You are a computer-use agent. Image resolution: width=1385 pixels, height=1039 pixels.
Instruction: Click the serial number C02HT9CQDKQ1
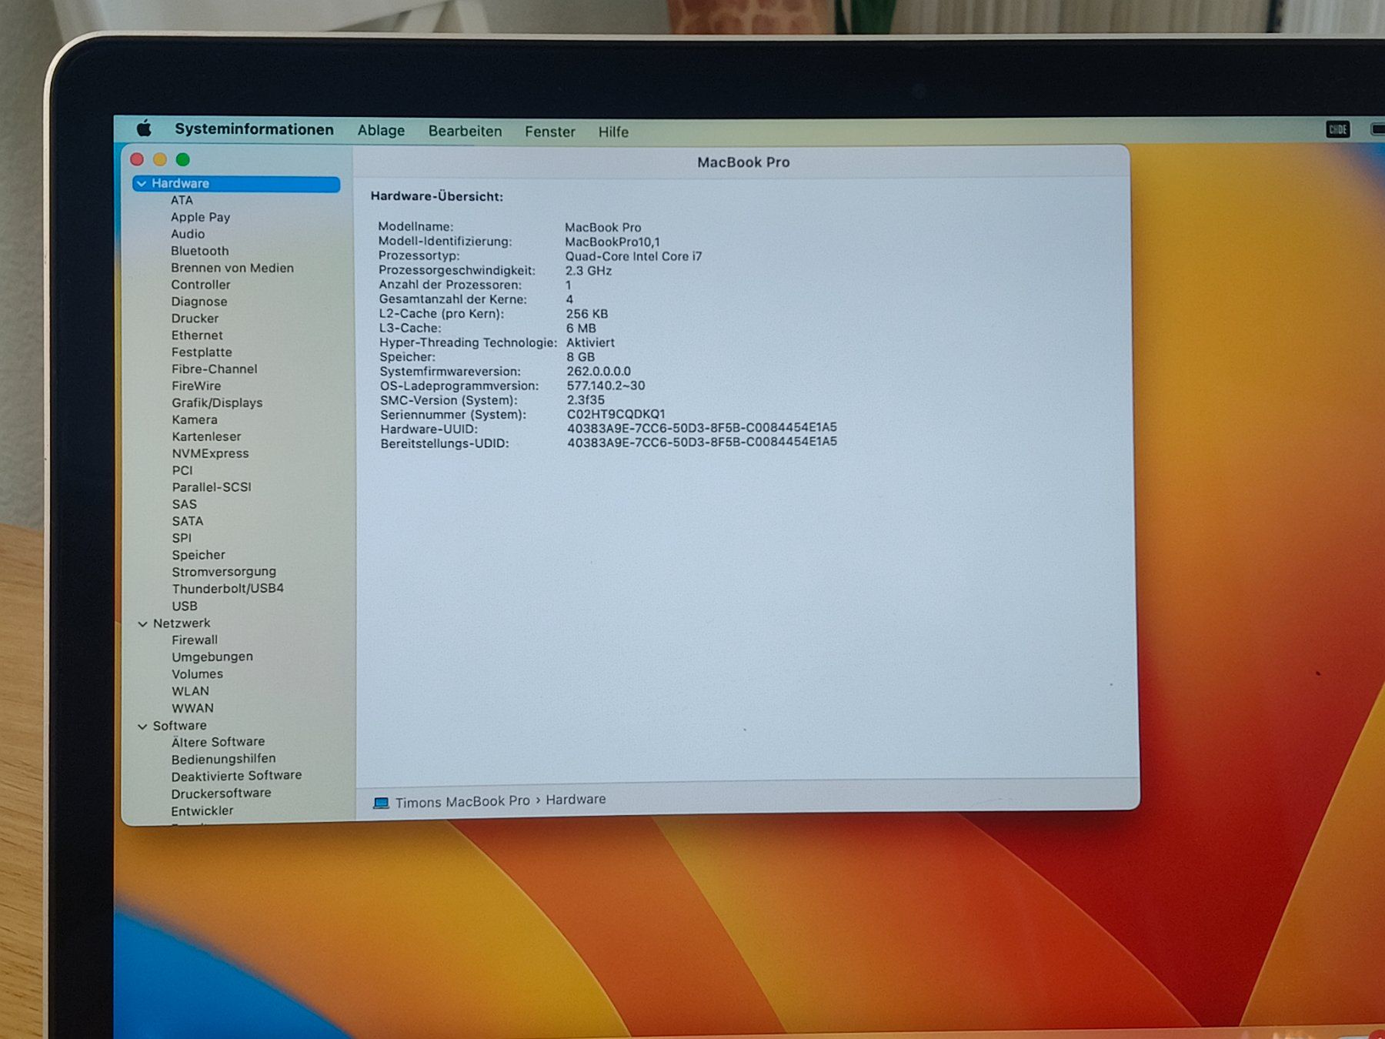[616, 414]
